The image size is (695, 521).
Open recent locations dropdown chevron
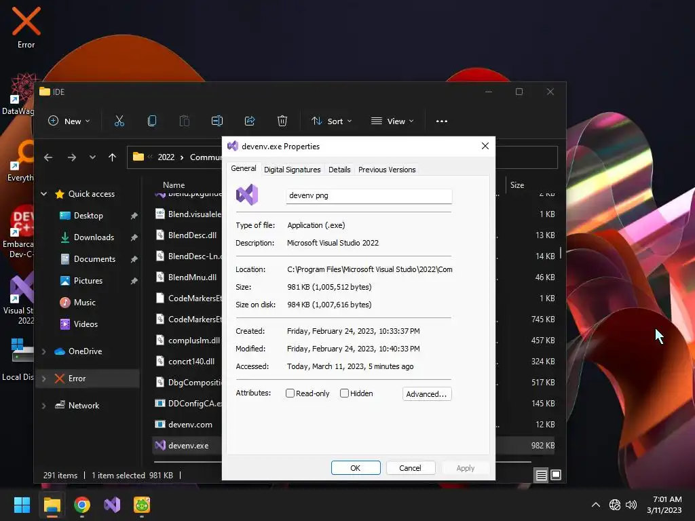[92, 157]
